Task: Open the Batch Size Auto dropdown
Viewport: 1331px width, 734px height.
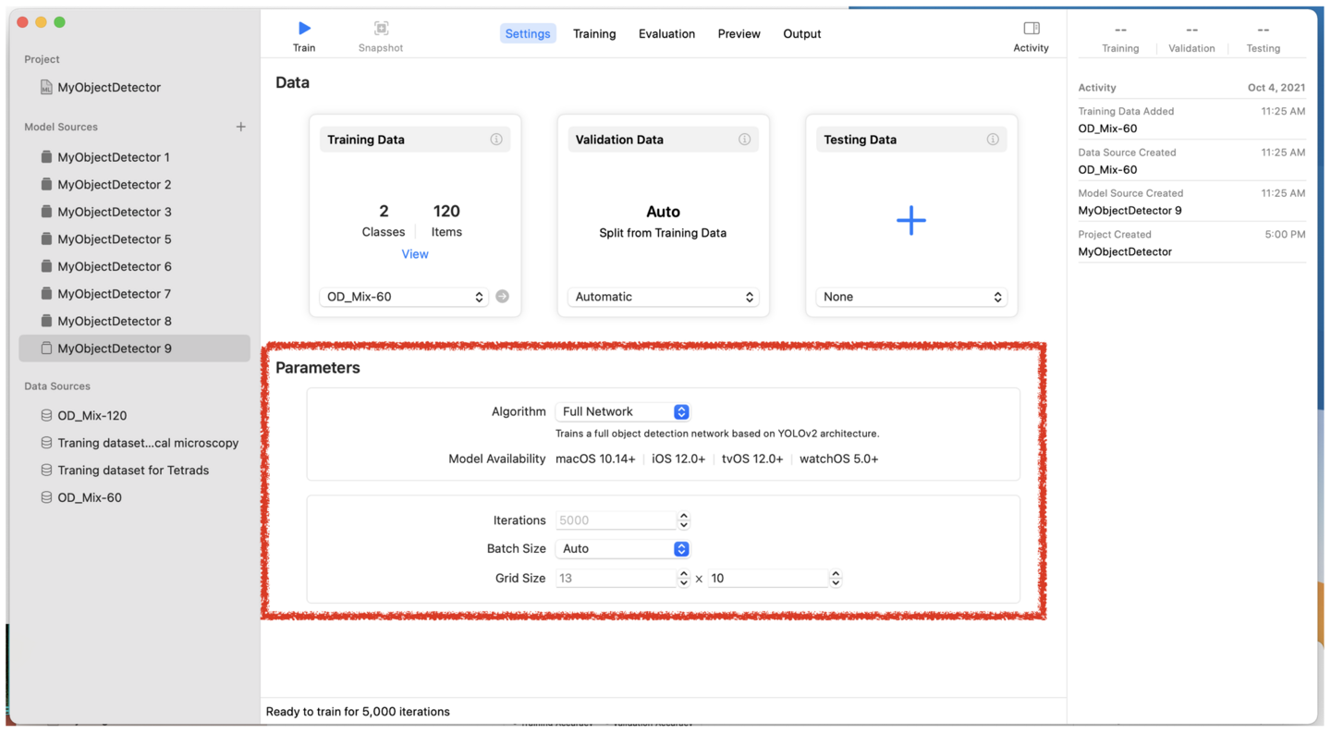Action: pyautogui.click(x=622, y=548)
